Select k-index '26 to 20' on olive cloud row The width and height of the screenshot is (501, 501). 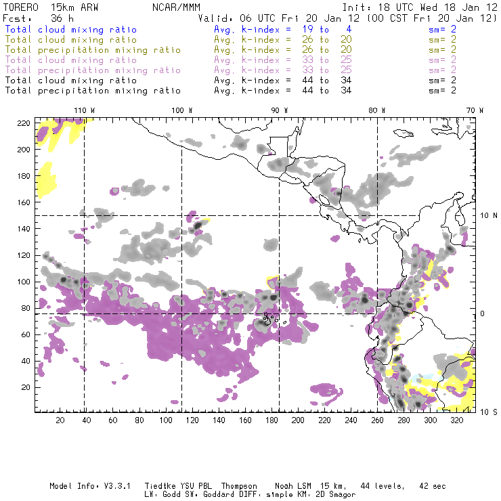click(327, 40)
